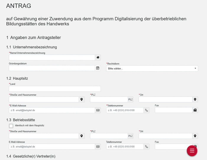
Task: Click the fax icon in Hauptsitz Fax field
Action: click(195, 110)
